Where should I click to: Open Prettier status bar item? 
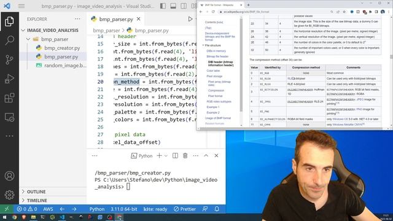(x=185, y=209)
